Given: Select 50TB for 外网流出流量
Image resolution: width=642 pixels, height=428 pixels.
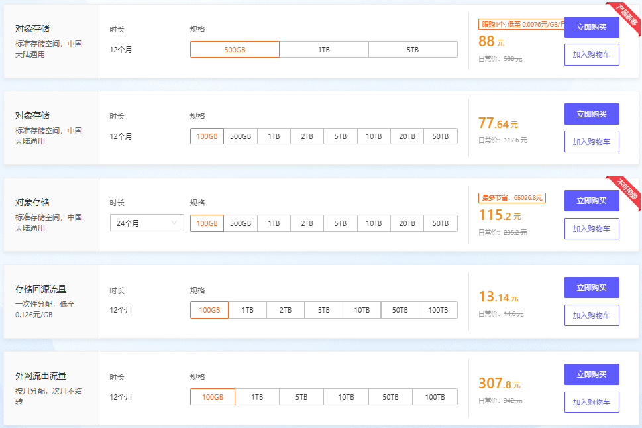Looking at the screenshot, I should pyautogui.click(x=390, y=397).
